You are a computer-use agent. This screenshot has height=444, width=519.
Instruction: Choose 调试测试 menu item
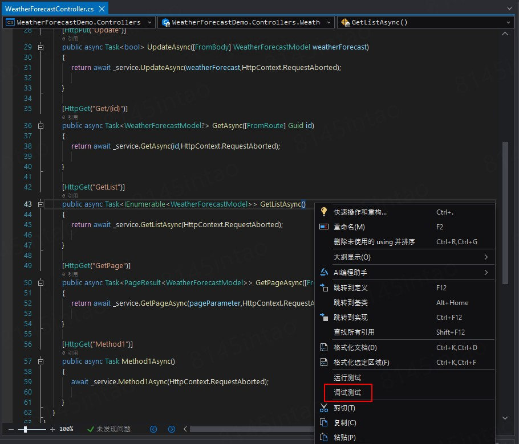click(x=405, y=392)
